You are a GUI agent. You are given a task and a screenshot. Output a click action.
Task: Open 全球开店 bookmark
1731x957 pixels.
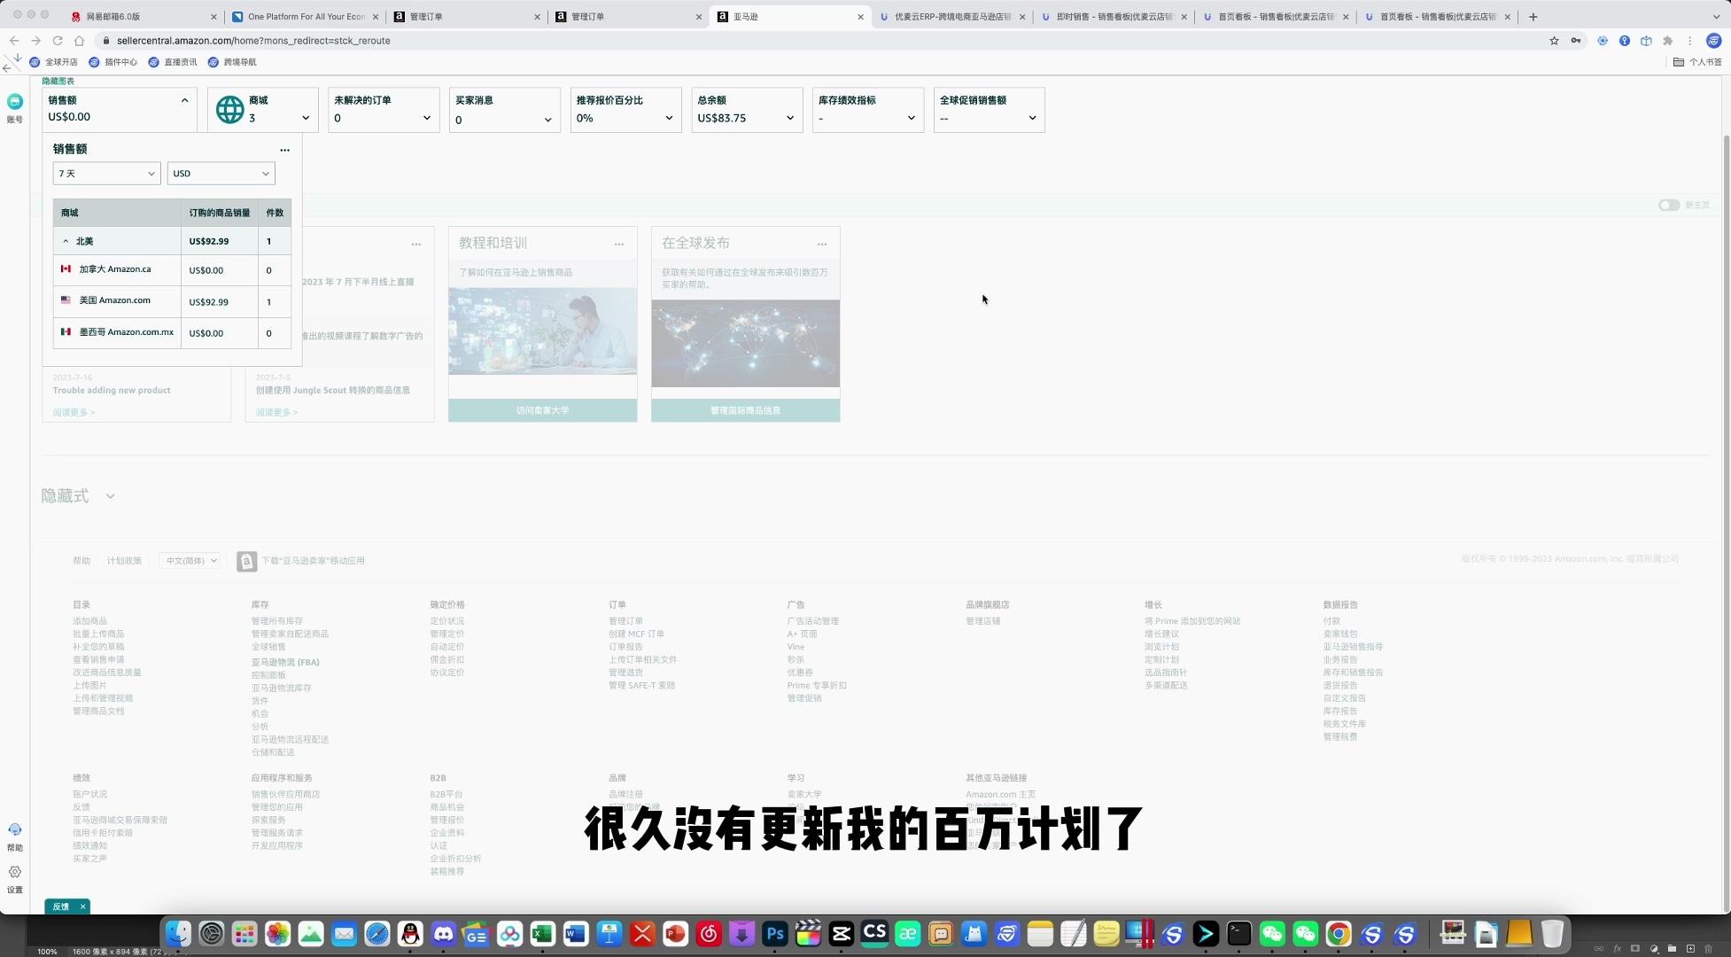pyautogui.click(x=54, y=62)
